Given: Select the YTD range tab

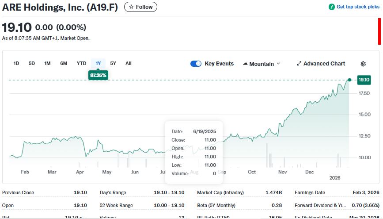Looking at the screenshot, I should (81, 63).
